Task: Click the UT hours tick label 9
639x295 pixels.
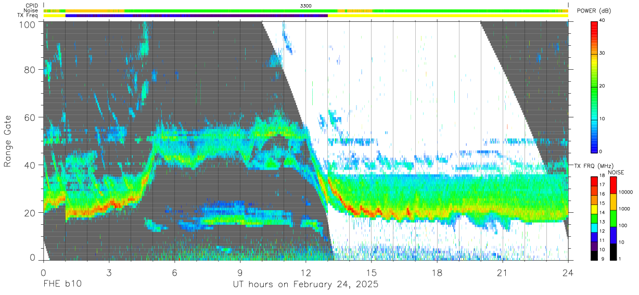Action: (x=240, y=273)
